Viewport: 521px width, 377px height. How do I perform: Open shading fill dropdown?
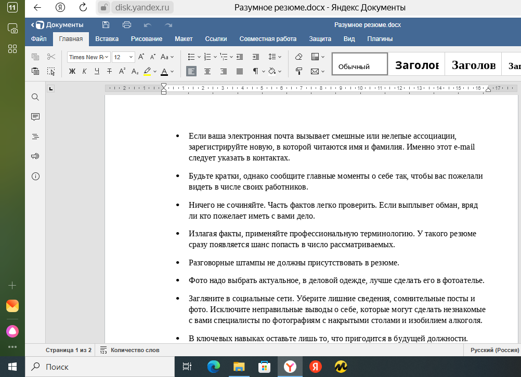(x=280, y=71)
